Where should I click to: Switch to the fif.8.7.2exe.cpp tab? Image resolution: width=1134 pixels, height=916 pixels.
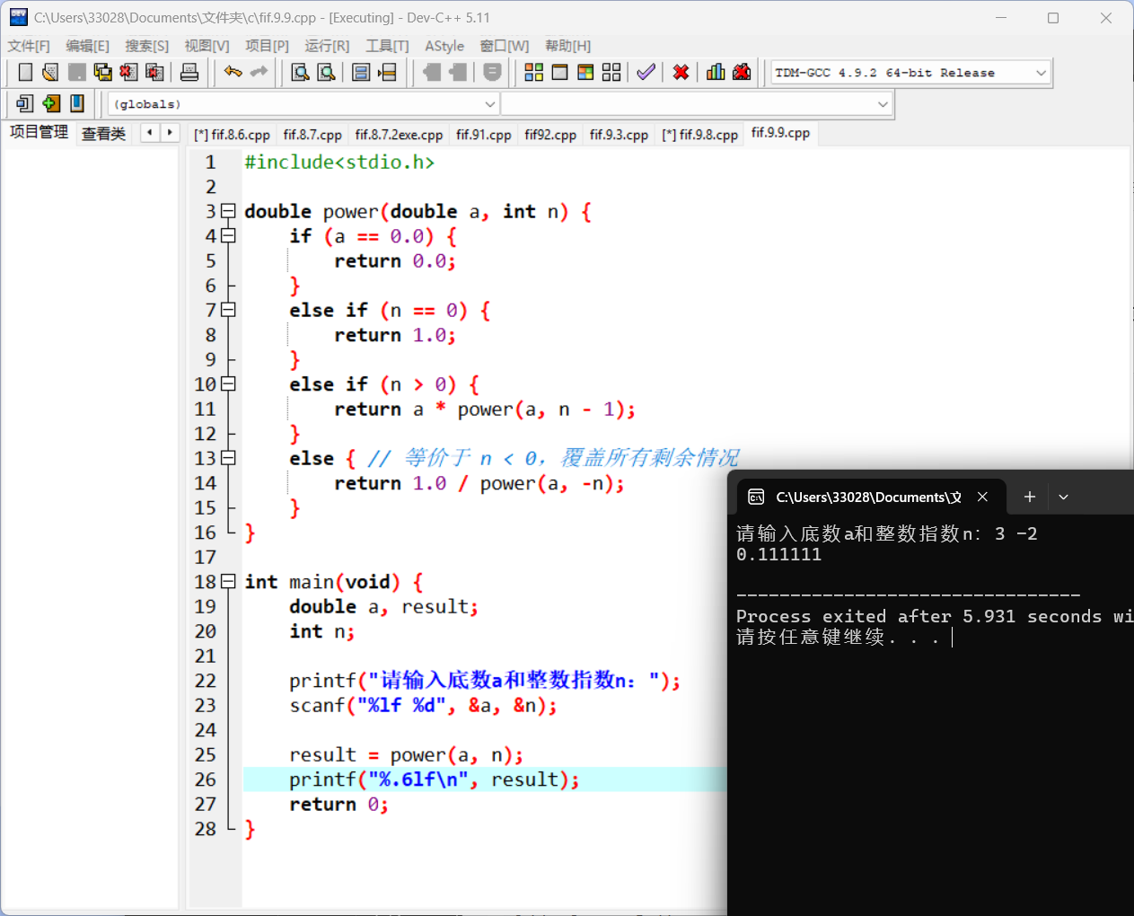399,135
